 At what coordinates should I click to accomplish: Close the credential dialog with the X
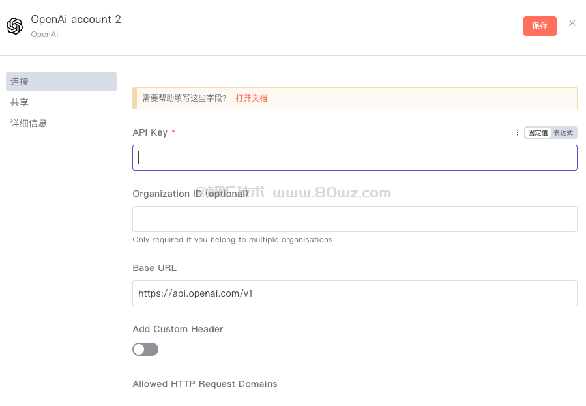click(x=572, y=23)
